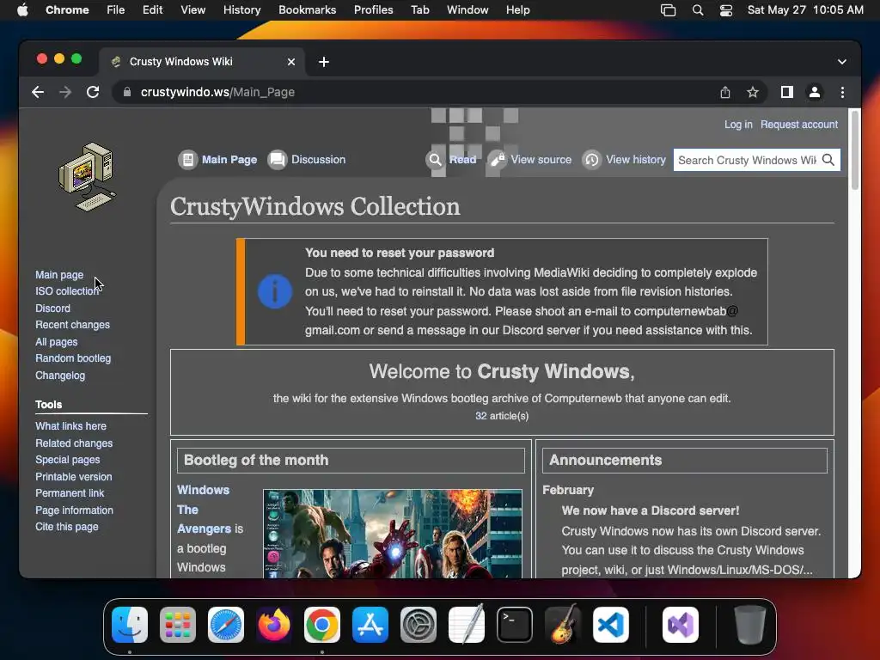Open the Profiles menu

coord(373,10)
